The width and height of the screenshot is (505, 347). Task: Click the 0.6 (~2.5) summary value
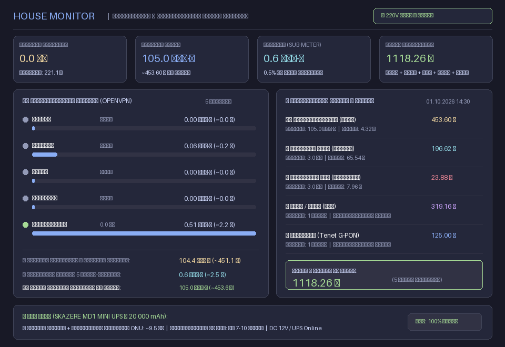tap(202, 274)
